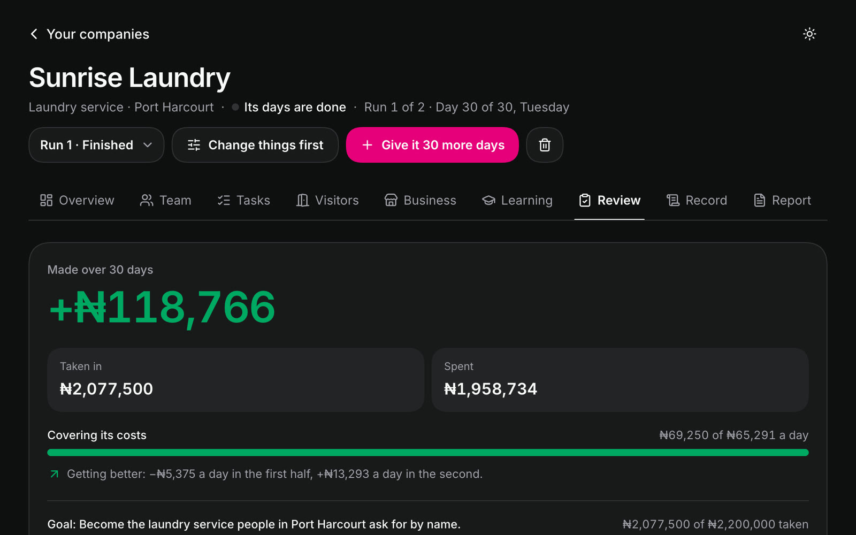The image size is (856, 535).
Task: Click the plus icon on pink button
Action: tap(367, 145)
